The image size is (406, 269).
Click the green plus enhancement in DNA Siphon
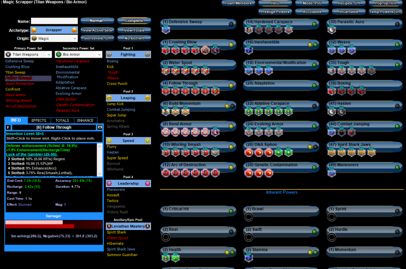pos(279,152)
